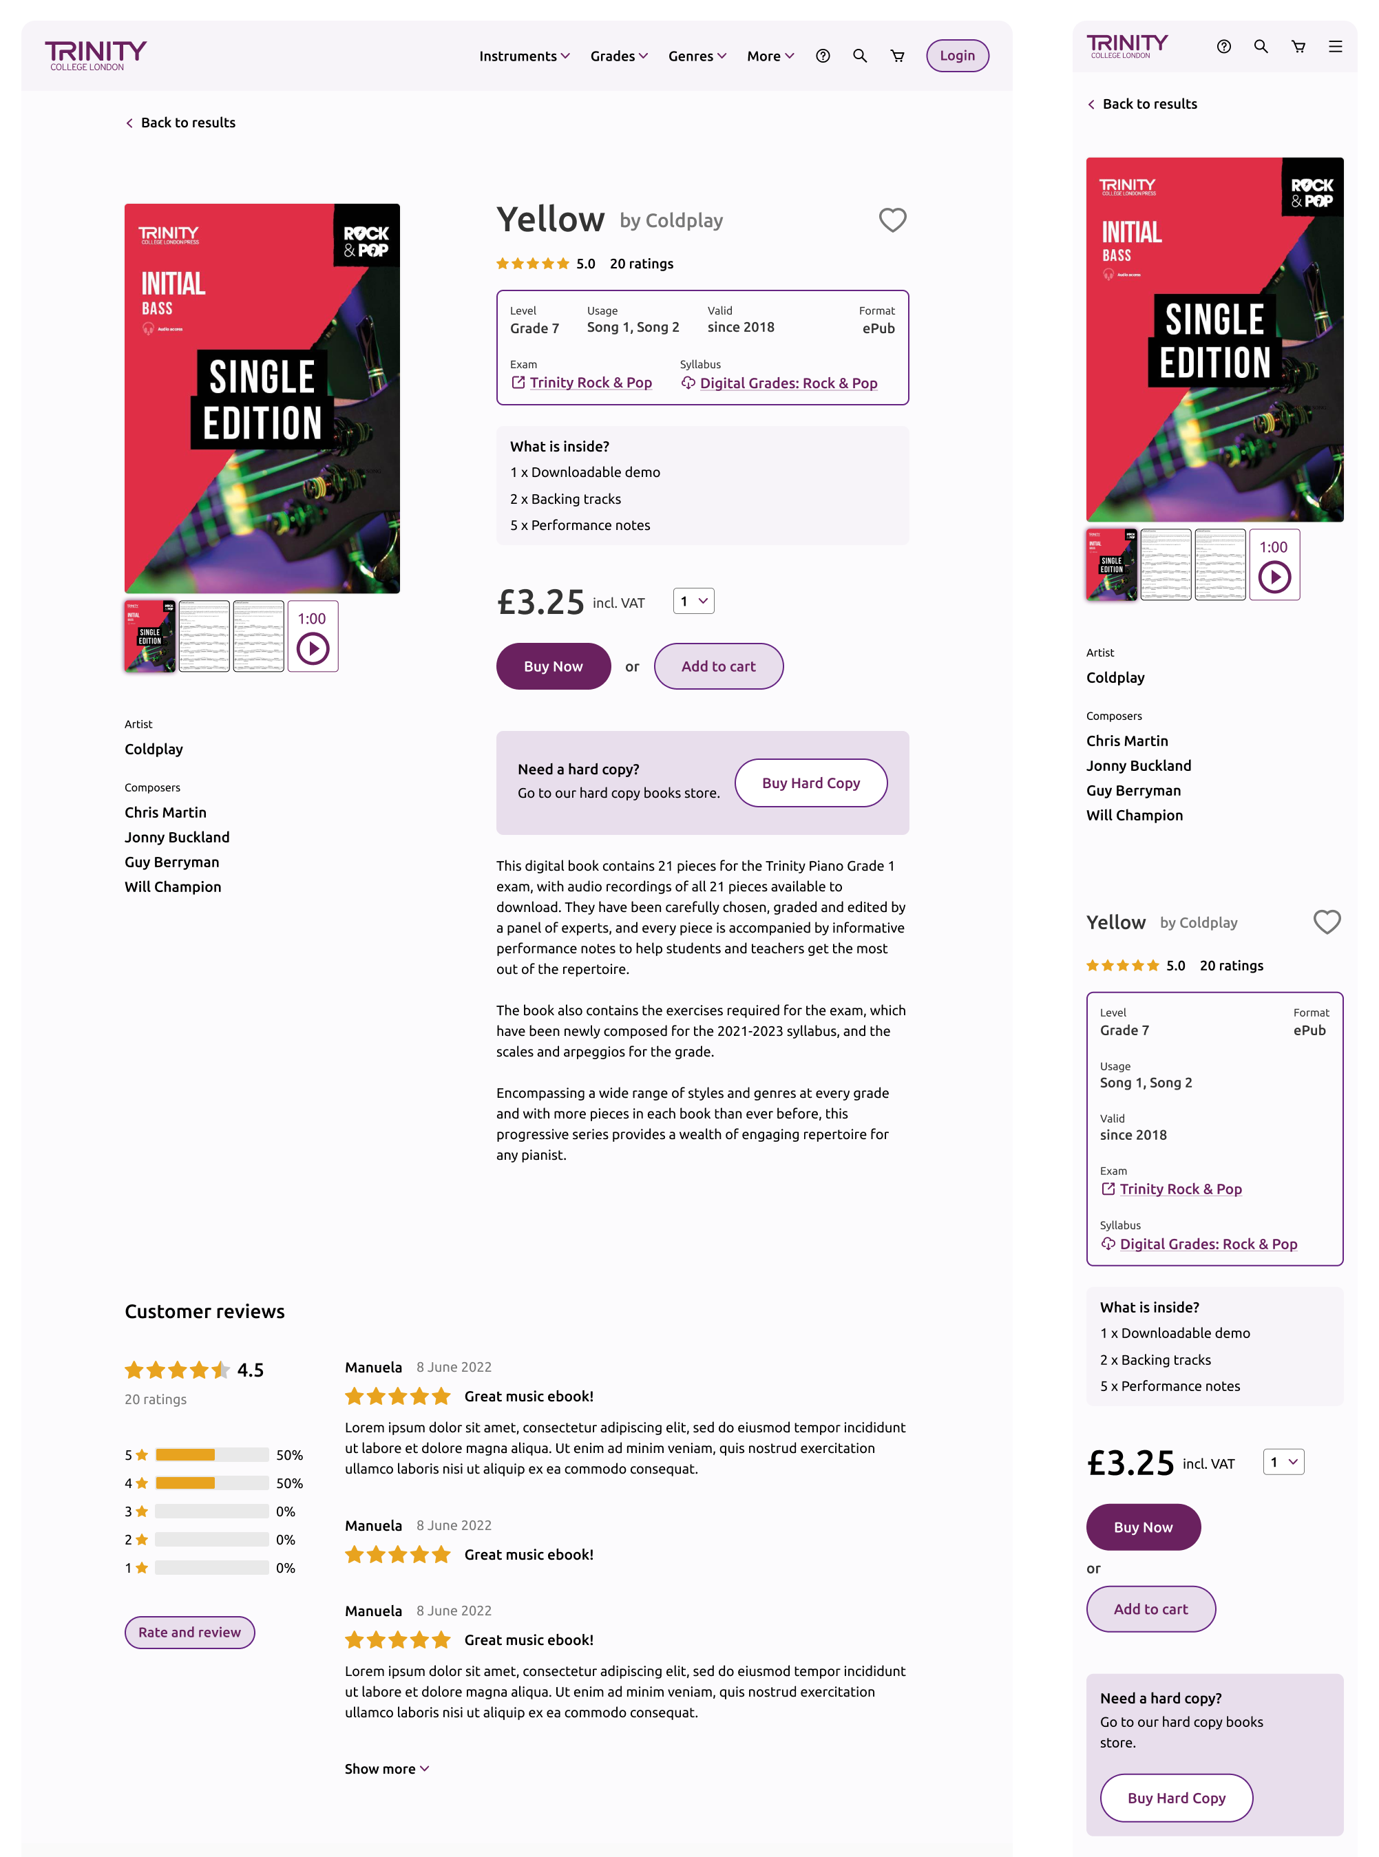Click the mobile header search icon
Screen dimensions: 1379x1857
tap(1261, 47)
